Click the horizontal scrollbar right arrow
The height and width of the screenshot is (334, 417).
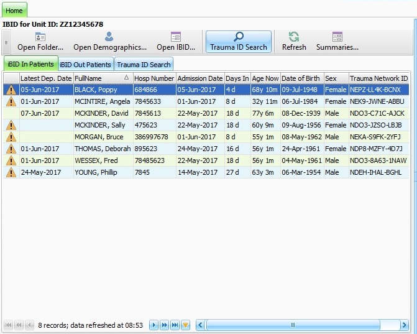click(405, 325)
